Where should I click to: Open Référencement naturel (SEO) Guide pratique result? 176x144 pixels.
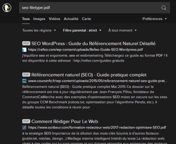(89, 75)
